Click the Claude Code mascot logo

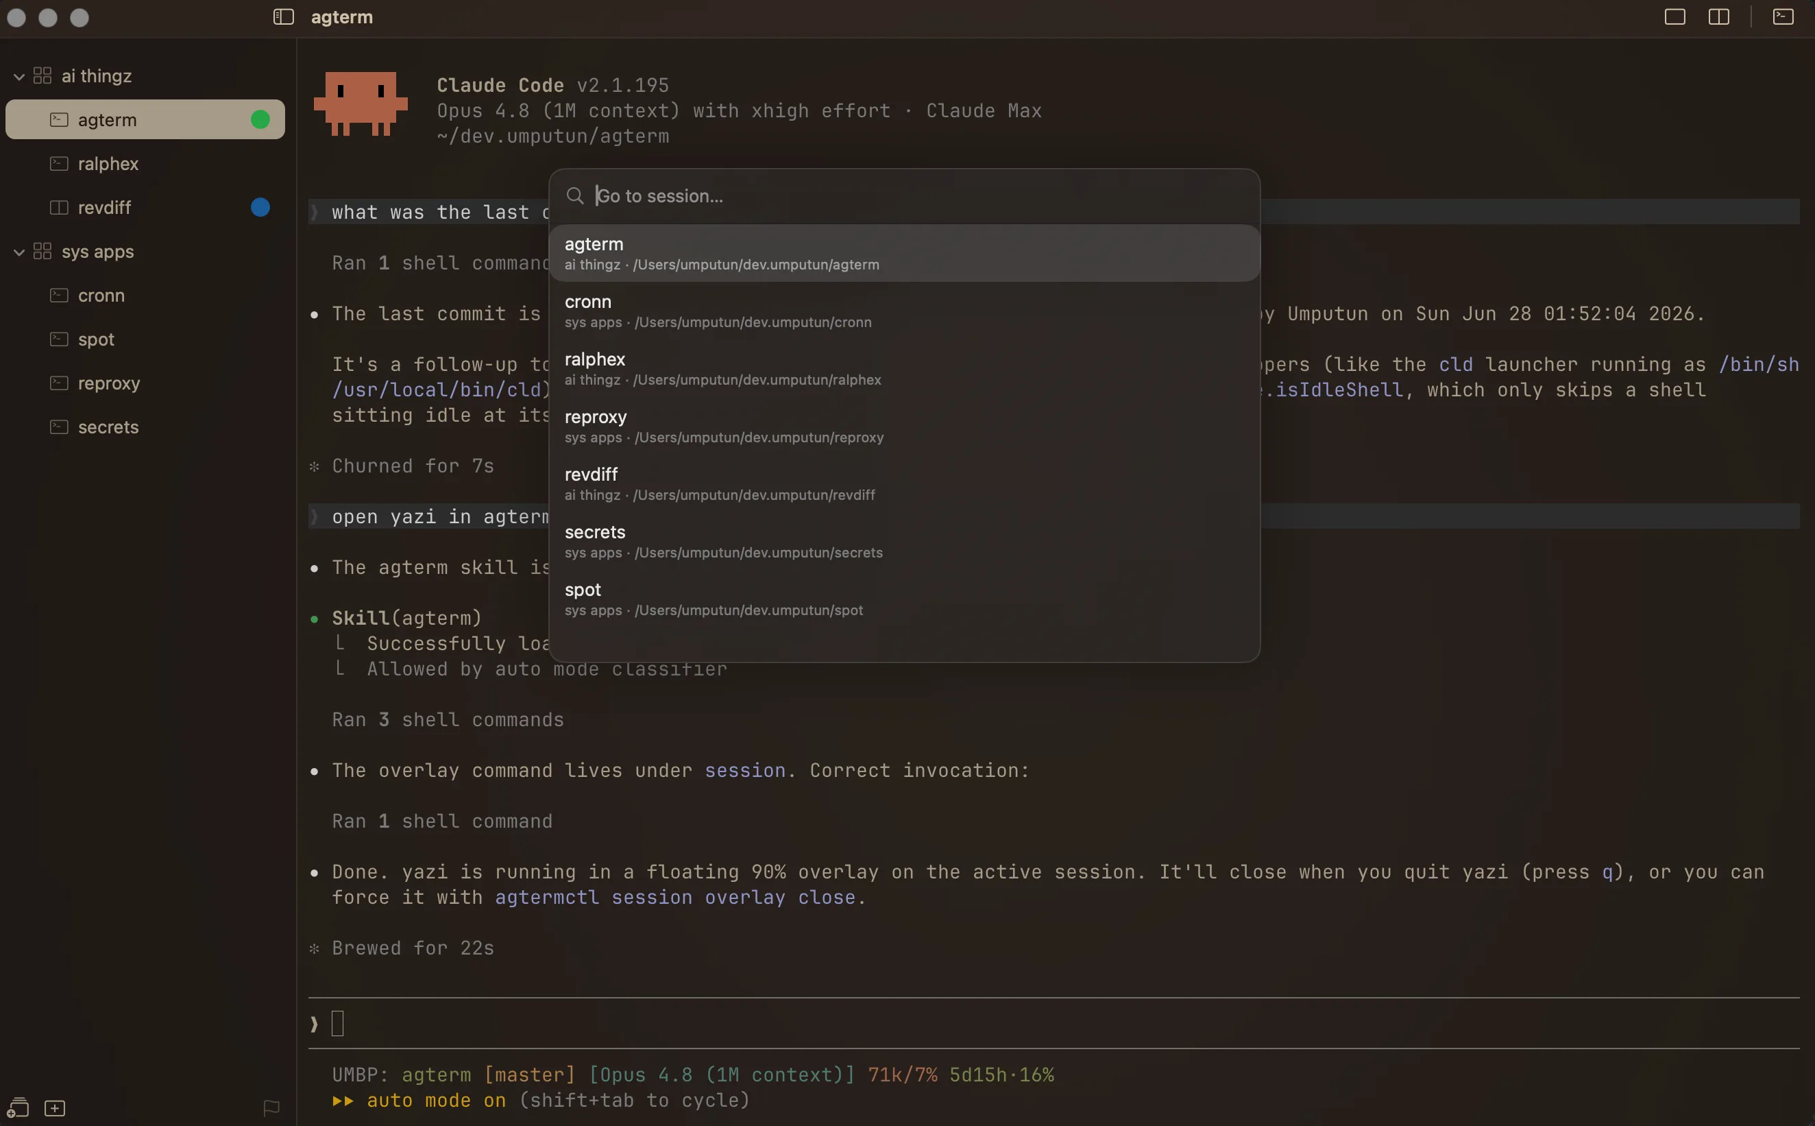361,104
